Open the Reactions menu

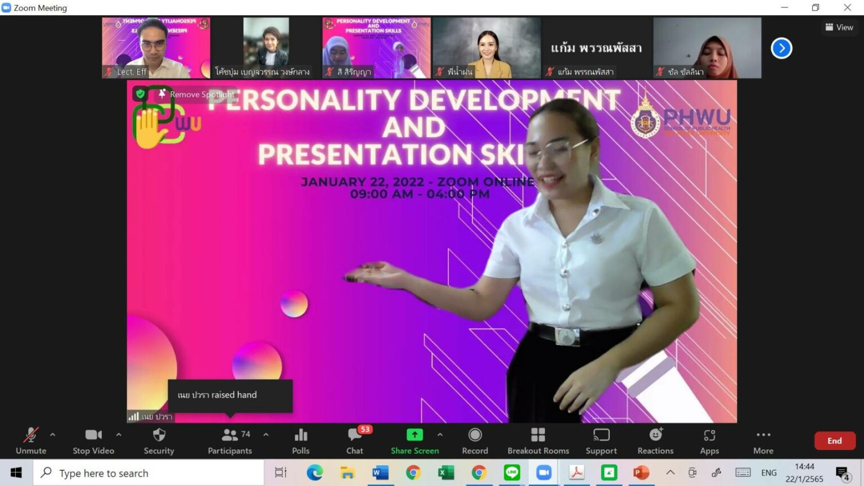click(x=655, y=441)
